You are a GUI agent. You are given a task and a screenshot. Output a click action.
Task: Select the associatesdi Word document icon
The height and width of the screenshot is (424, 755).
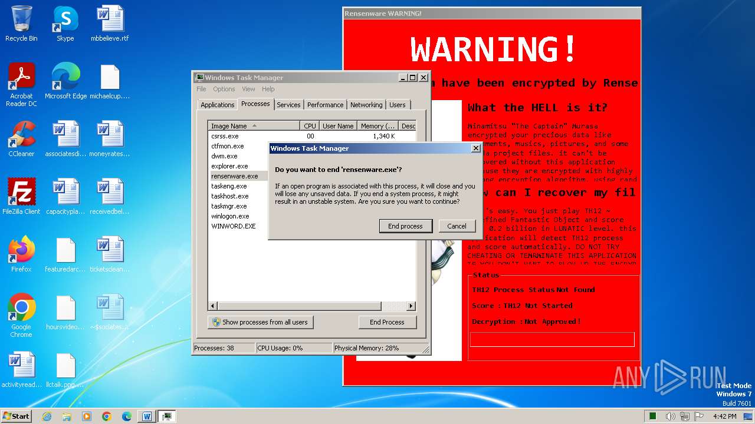pos(65,139)
